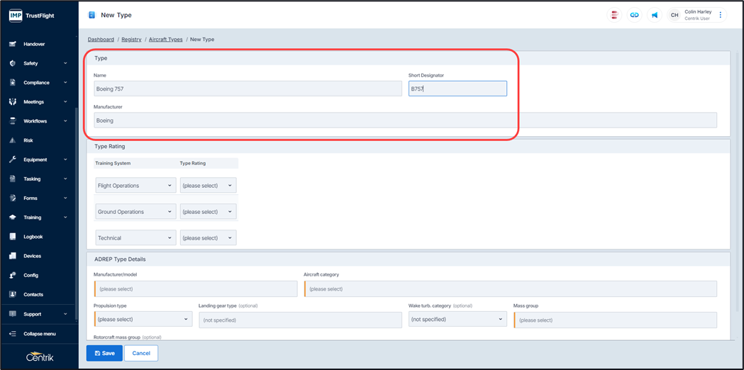Go to Aircraft Types breadcrumb link
Image resolution: width=744 pixels, height=370 pixels.
click(165, 40)
